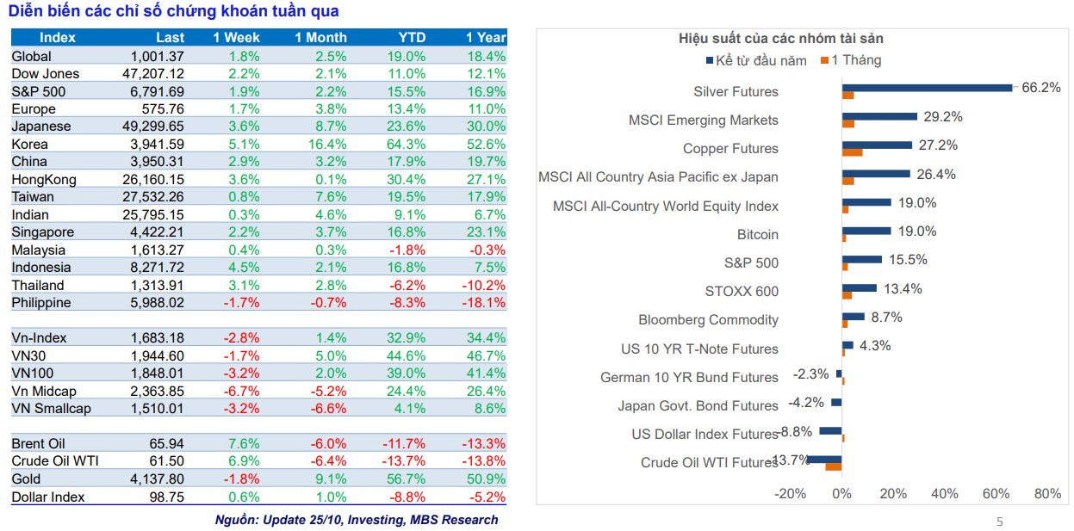The width and height of the screenshot is (1074, 531).
Task: Select the MSCI Emerging Markets blue bar
Action: pos(878,116)
